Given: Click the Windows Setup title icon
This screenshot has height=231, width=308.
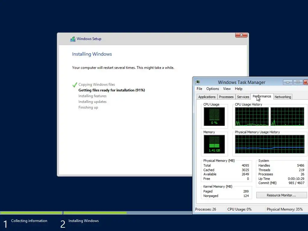Looking at the screenshot, I should 73,39.
